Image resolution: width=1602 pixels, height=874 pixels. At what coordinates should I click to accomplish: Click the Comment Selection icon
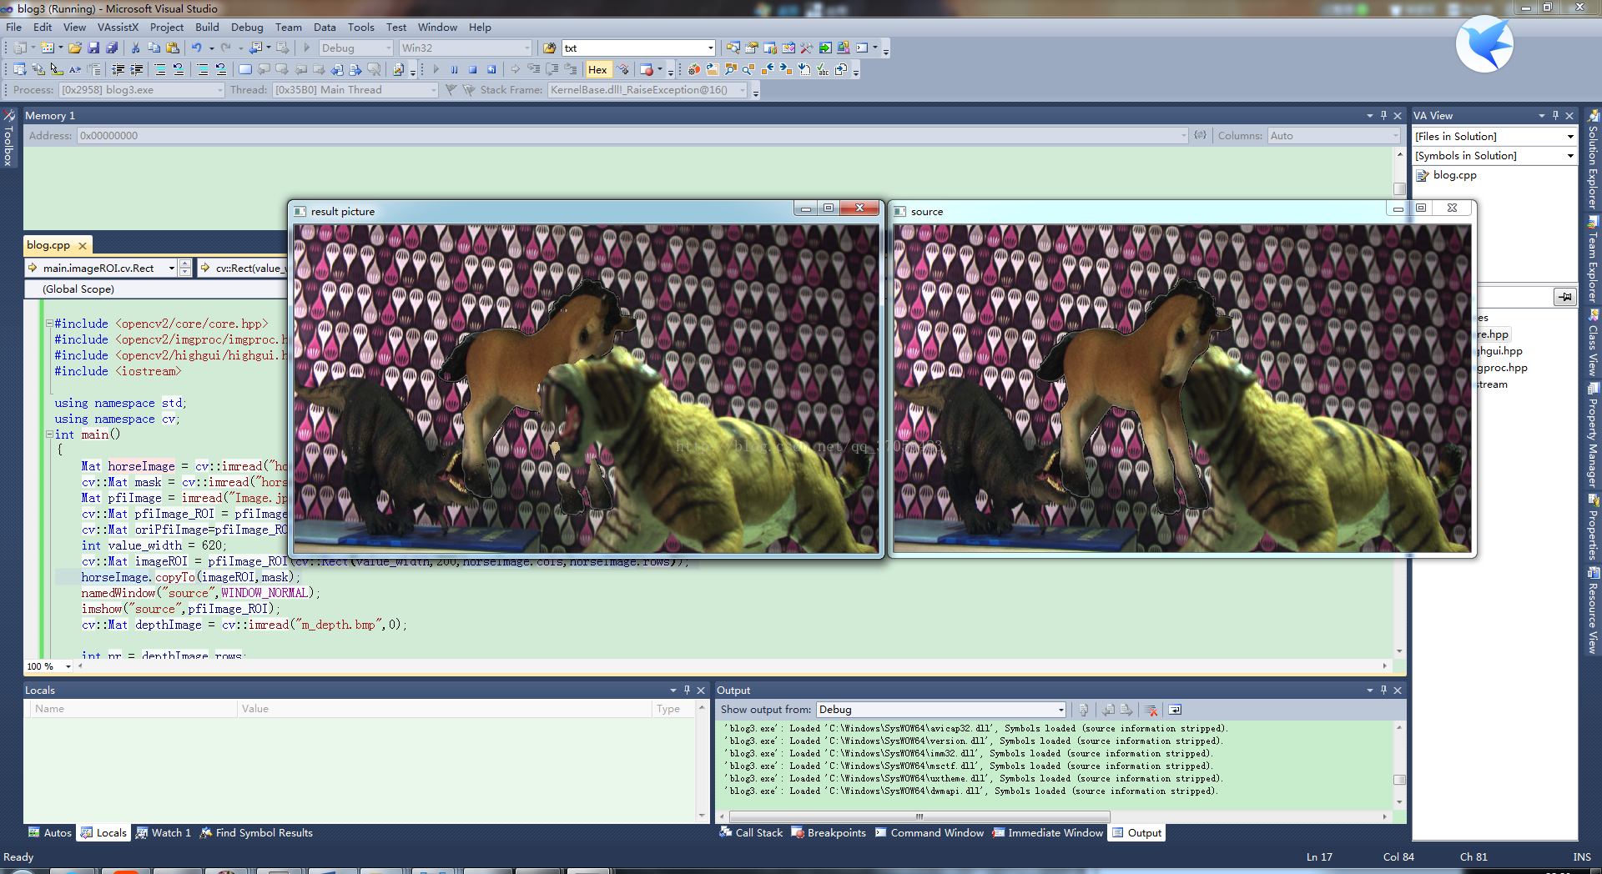(159, 70)
